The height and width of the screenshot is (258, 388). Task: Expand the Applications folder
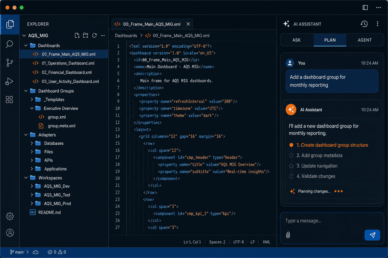click(x=32, y=169)
